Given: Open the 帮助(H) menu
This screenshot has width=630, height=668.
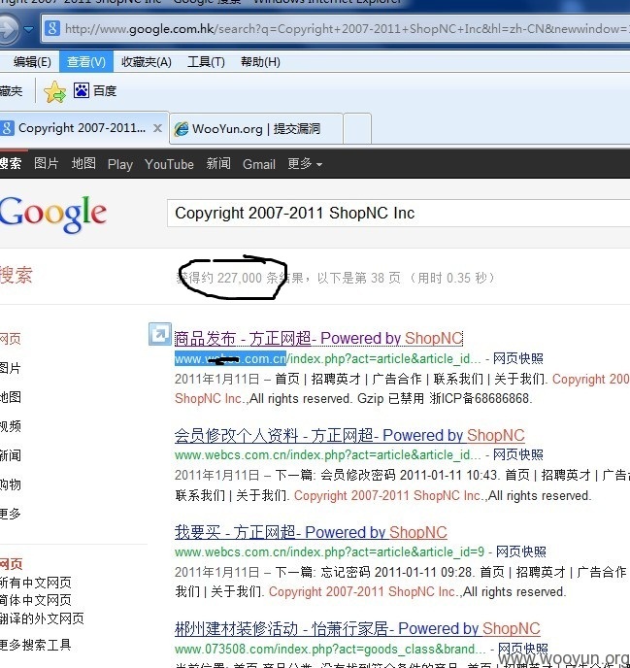Looking at the screenshot, I should [x=260, y=62].
